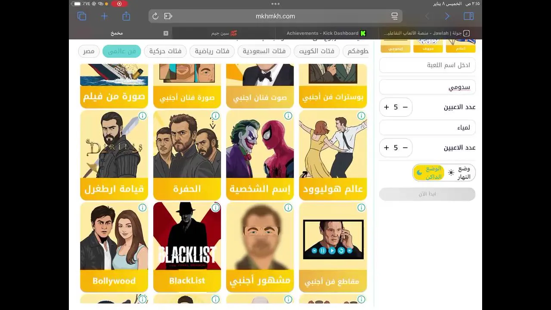
Task: Open the three-dot multitasking menu
Action: click(x=275, y=4)
